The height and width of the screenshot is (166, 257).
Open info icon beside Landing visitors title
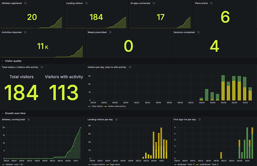86,3
